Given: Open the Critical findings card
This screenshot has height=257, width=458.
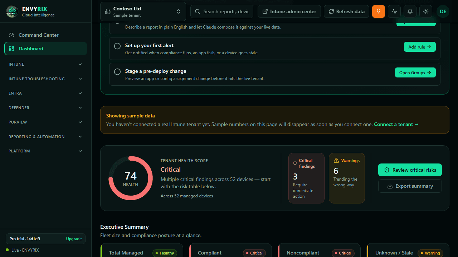Looking at the screenshot, I should [x=306, y=178].
